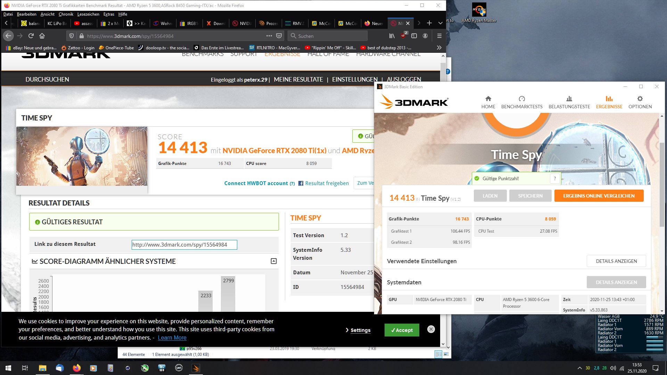
Task: Open Firefox hamburger application menu
Action: (439, 36)
